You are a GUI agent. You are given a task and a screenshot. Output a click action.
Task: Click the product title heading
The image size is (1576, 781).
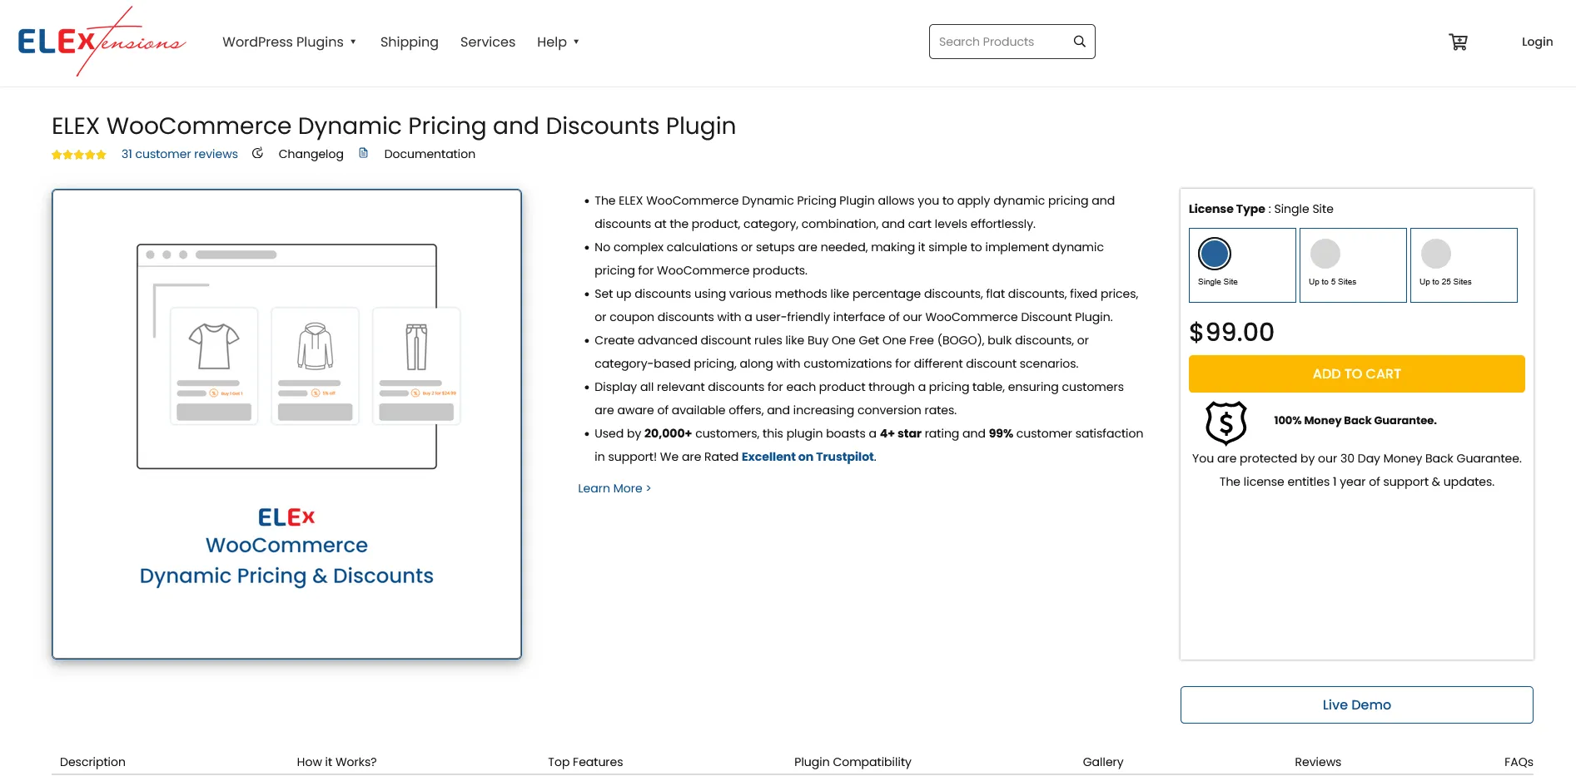click(x=394, y=126)
